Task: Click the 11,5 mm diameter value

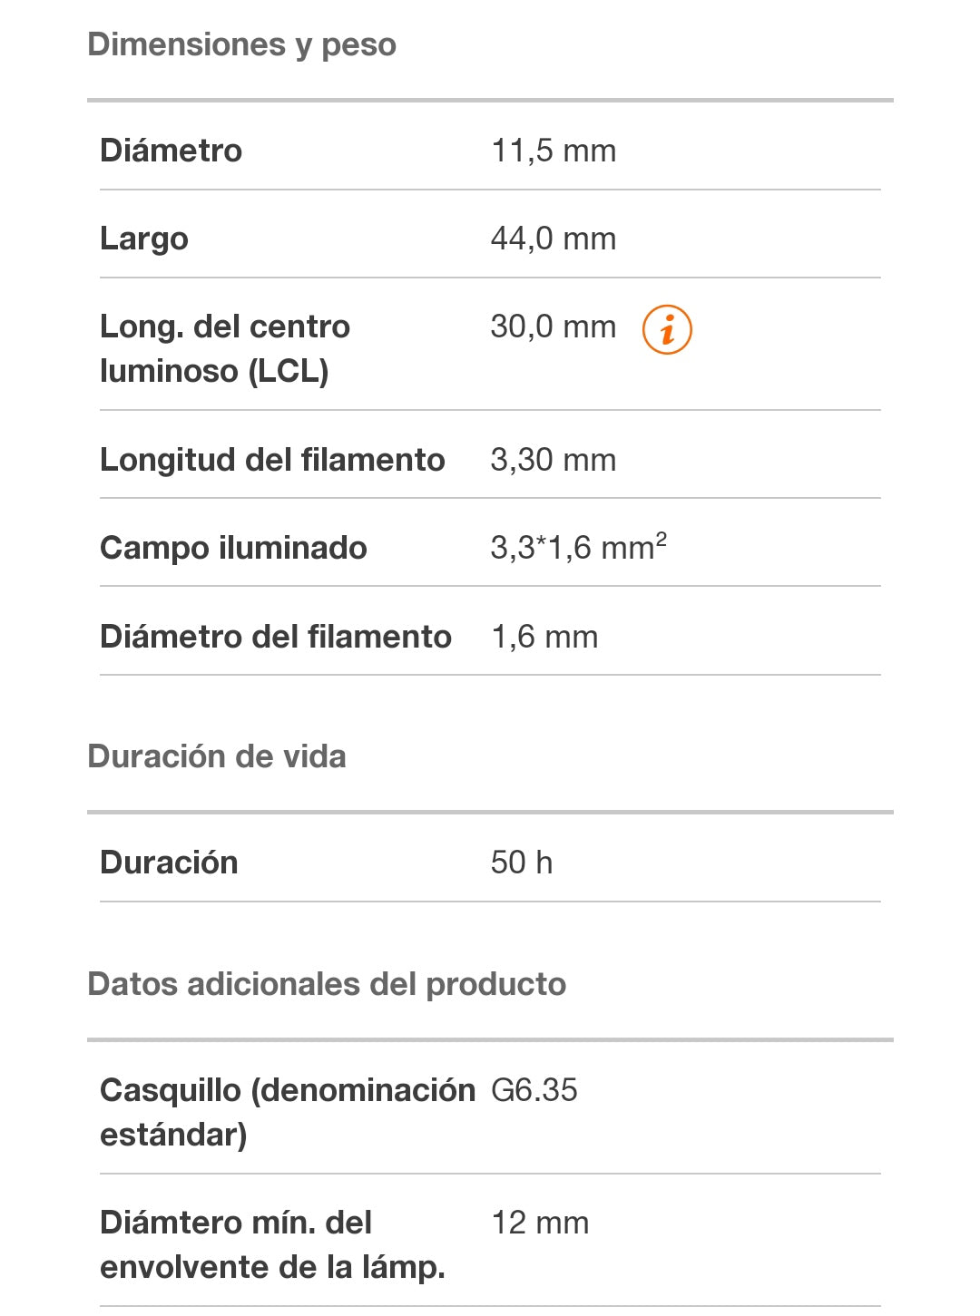Action: tap(553, 151)
